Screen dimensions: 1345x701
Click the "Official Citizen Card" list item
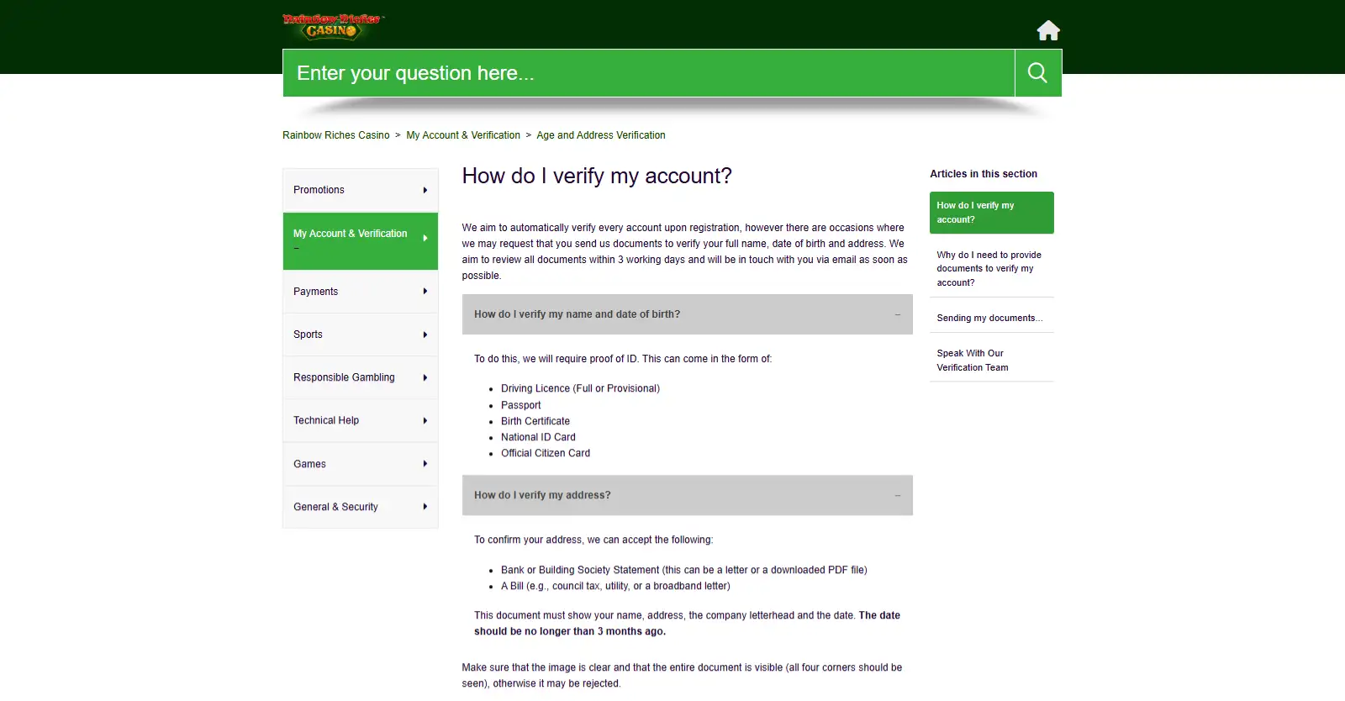pos(546,453)
